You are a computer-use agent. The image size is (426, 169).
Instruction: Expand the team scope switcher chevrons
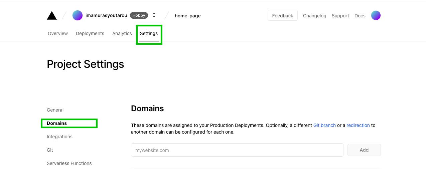[x=154, y=15]
